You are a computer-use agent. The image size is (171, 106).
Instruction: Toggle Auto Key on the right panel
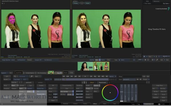click(163, 88)
